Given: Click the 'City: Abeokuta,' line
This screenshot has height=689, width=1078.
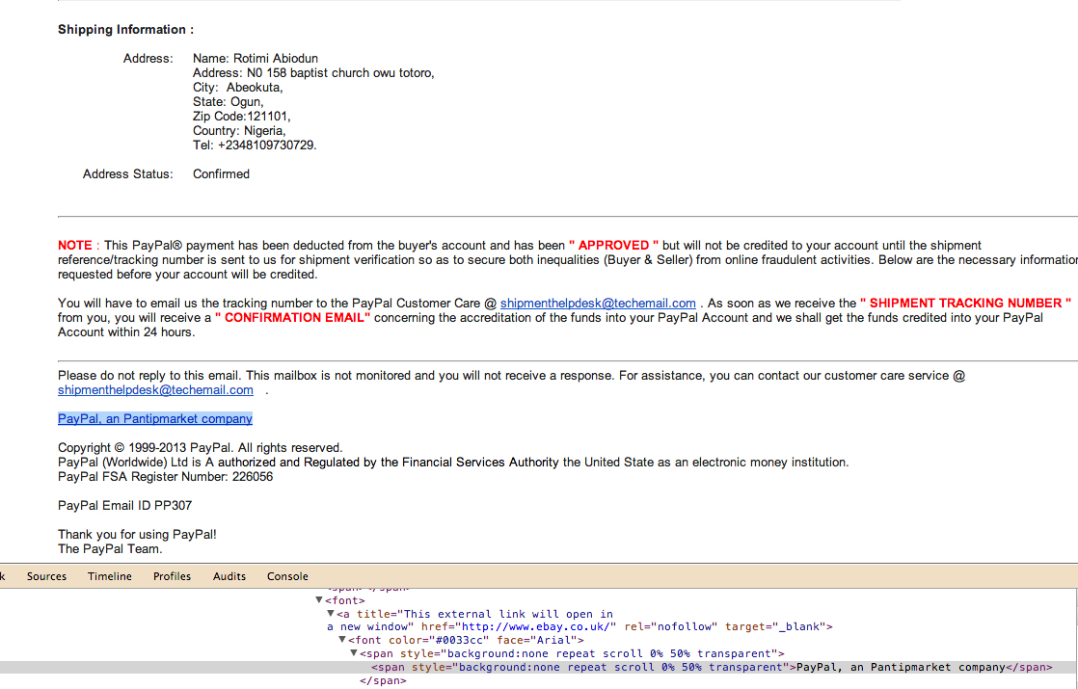Looking at the screenshot, I should point(238,88).
